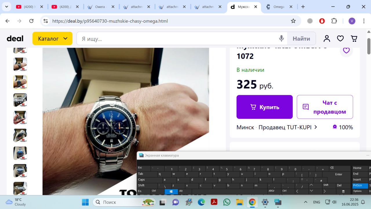Open the browser extensions puzzle icon
The image size is (371, 209).
334,21
